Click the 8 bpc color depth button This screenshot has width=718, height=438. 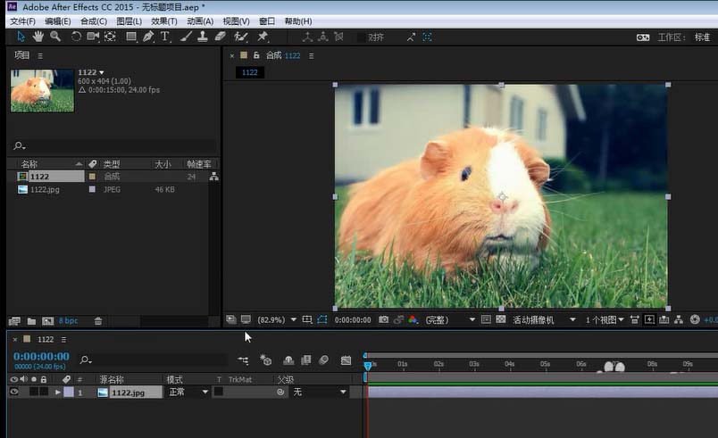coord(68,320)
